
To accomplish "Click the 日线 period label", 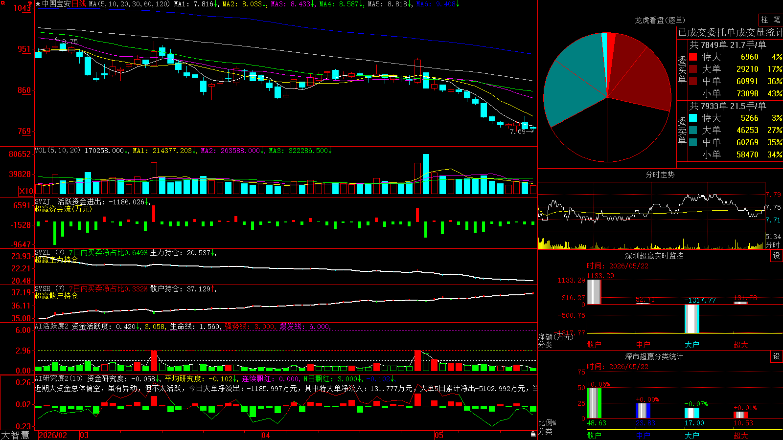I will click(79, 4).
